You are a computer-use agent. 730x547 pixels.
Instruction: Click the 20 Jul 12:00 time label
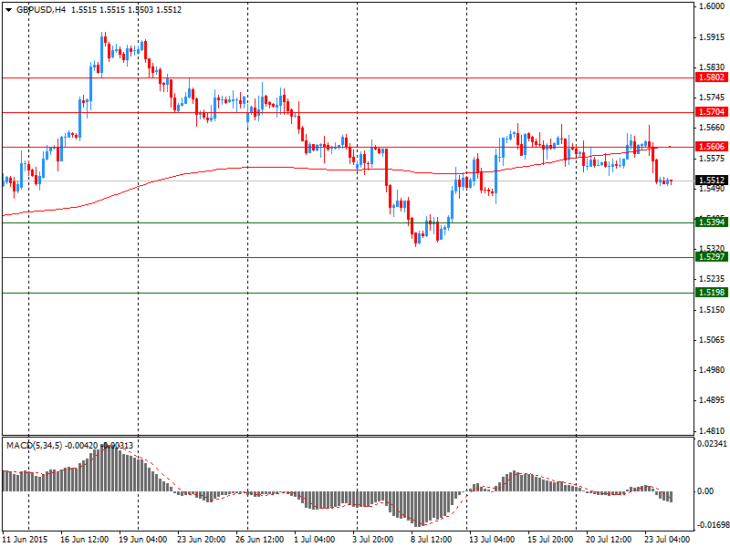pos(609,540)
